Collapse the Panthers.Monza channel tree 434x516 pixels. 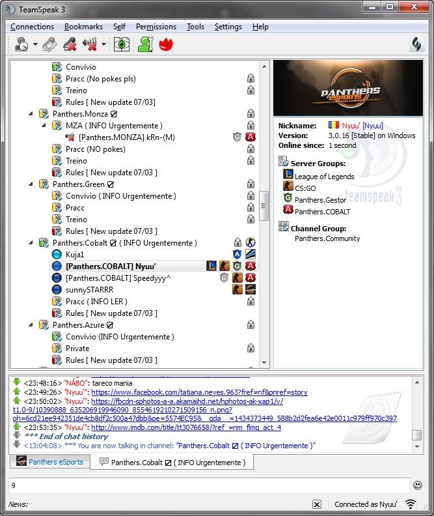31,114
